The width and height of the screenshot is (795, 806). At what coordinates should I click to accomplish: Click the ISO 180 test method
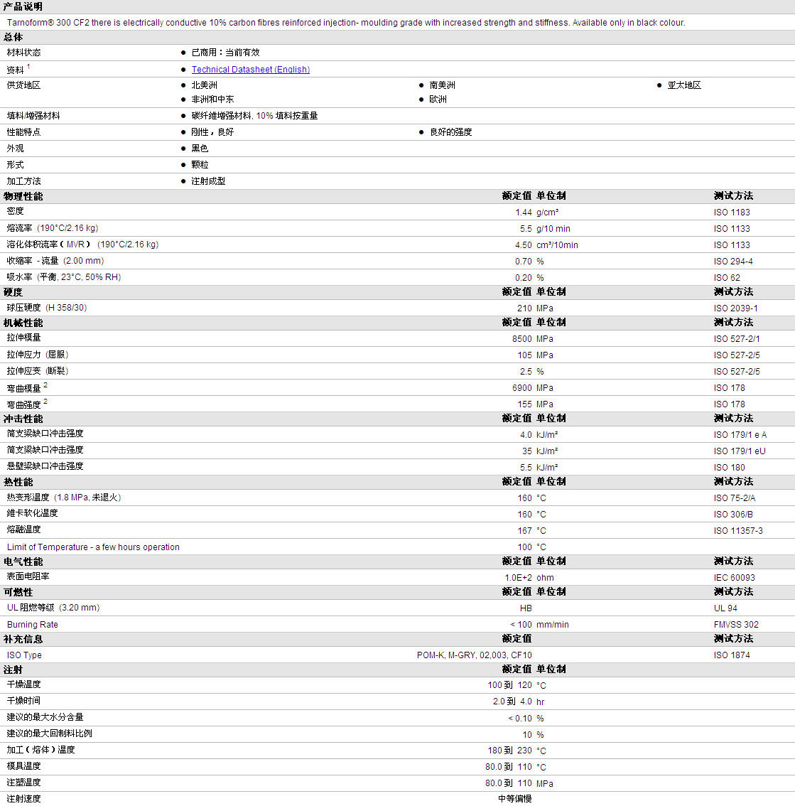tap(729, 468)
